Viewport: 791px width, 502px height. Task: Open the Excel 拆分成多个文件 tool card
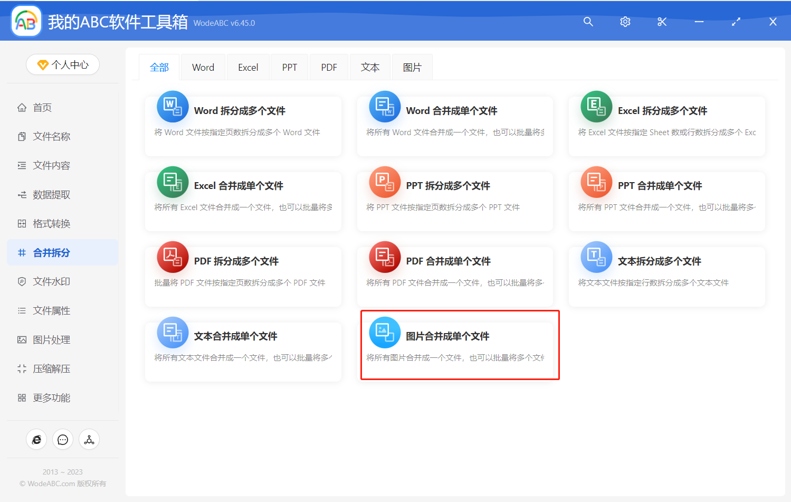[666, 126]
